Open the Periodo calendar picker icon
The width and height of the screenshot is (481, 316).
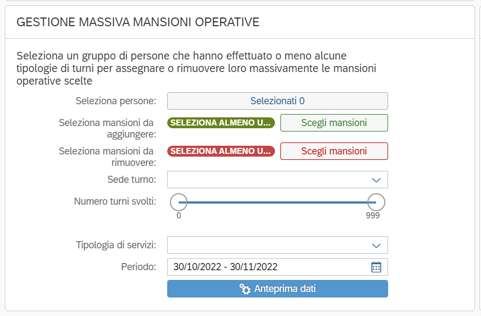click(376, 267)
